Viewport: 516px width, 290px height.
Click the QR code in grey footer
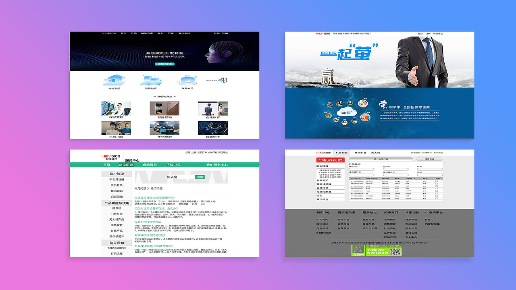point(395,252)
